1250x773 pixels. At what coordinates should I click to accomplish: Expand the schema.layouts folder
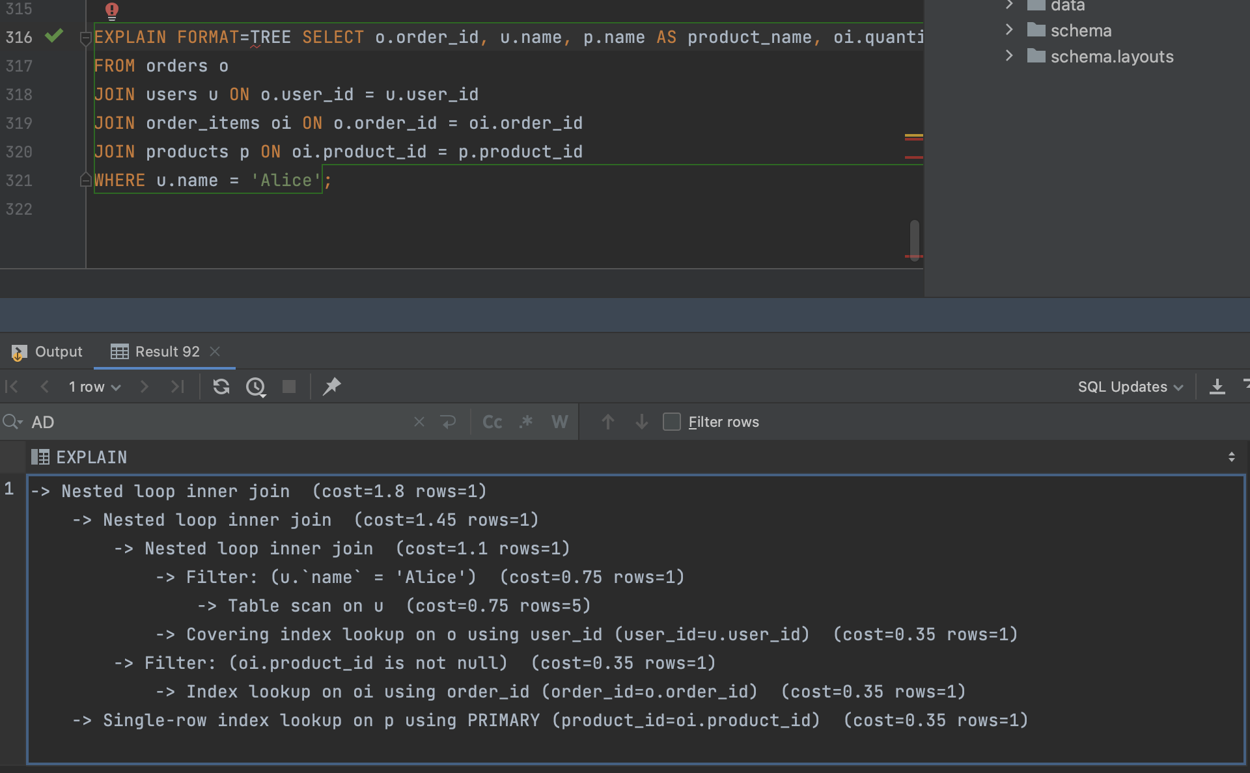1009,56
